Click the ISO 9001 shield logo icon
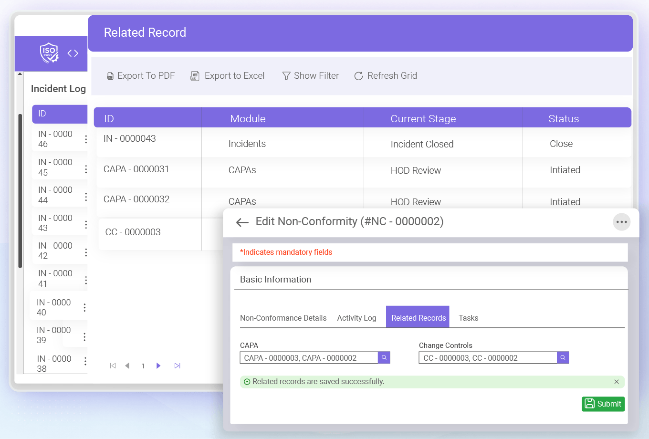The image size is (649, 439). pyautogui.click(x=49, y=53)
